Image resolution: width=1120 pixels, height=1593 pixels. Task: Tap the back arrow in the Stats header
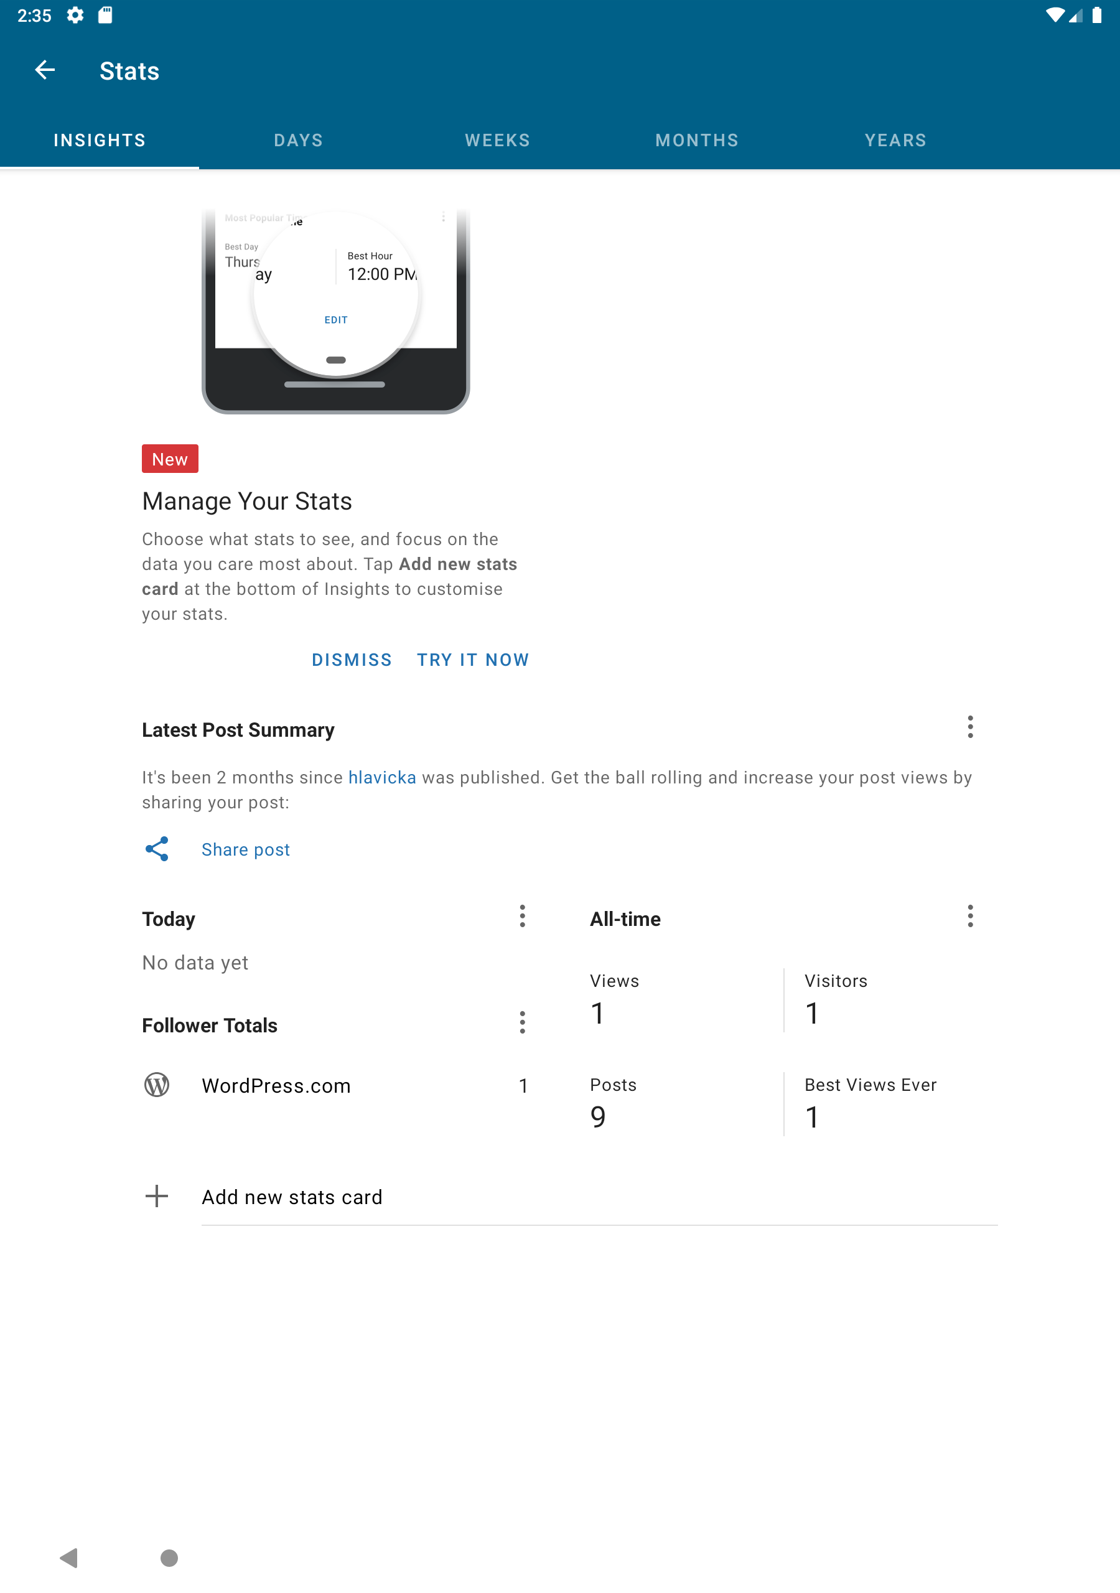45,70
